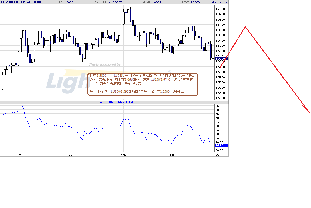Click the 1.6700 price axis label
Screen dimensions: 311x208
click(x=220, y=25)
